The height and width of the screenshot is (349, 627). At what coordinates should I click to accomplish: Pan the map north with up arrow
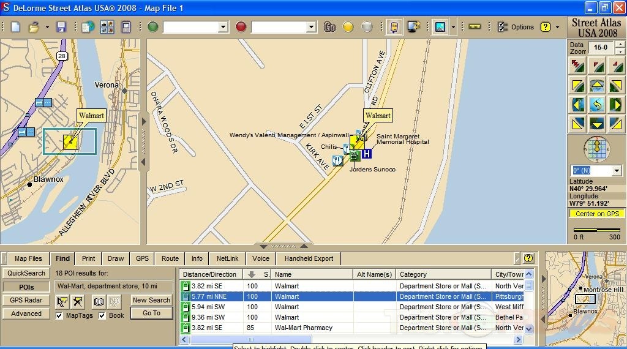coord(596,85)
